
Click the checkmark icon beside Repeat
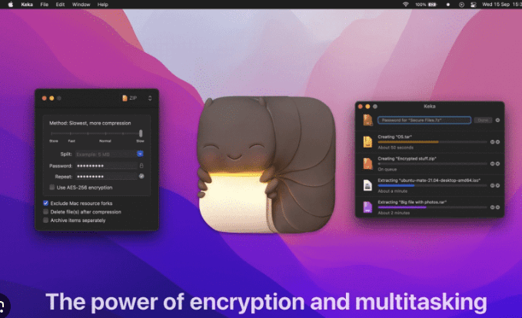click(x=141, y=177)
